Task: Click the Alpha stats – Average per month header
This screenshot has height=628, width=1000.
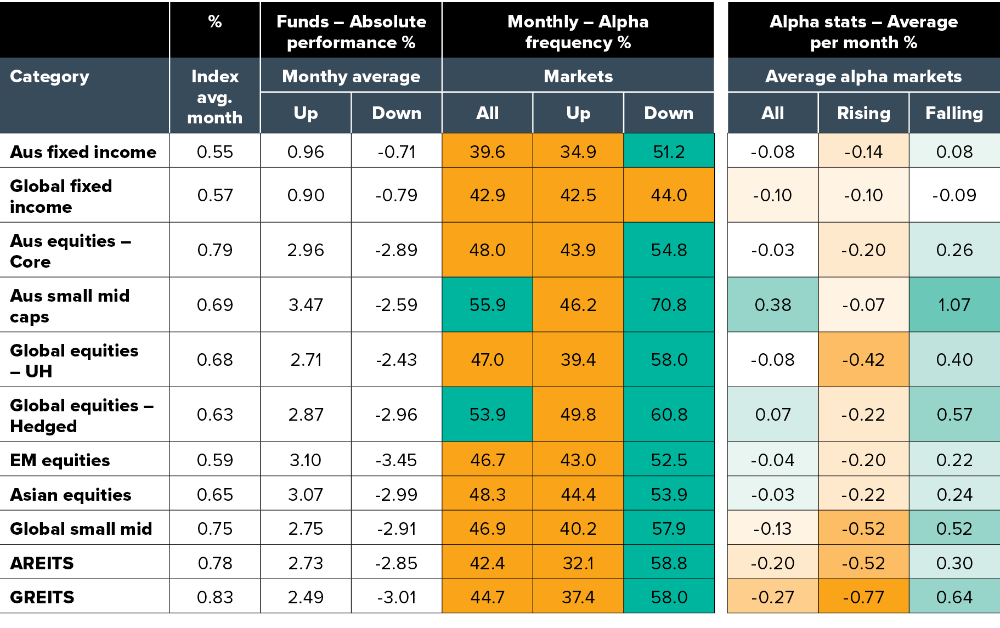Action: click(863, 31)
